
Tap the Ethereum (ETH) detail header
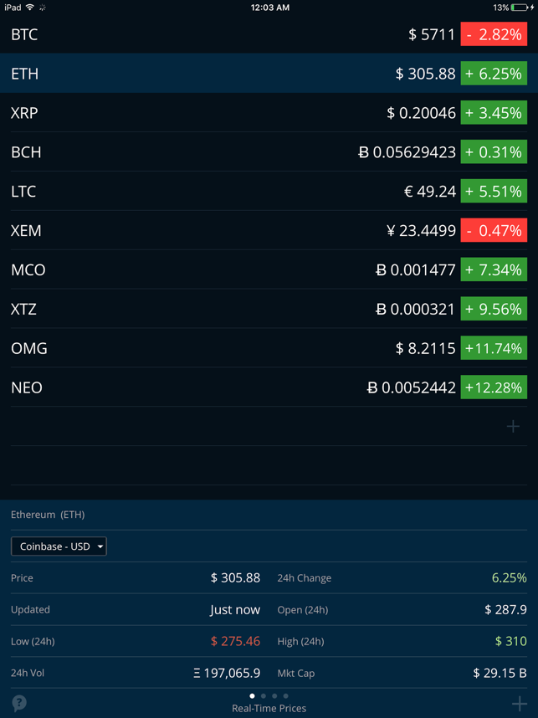tap(48, 515)
